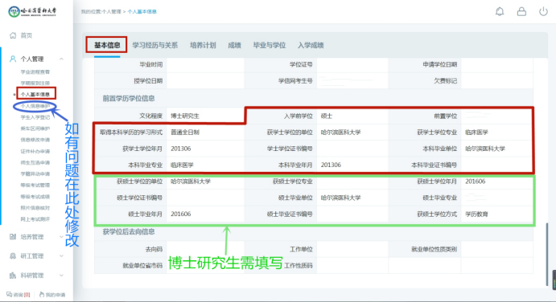Viewport: 556px width, 302px height.
Task: Click the 研工管理 sidebar icon
Action: point(13,256)
